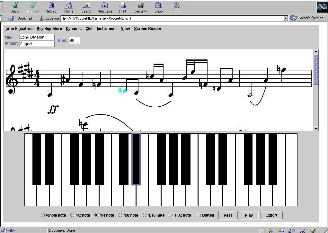Screen dimensions: 328x233
Task: Click the My Netscape icon
Action: click(x=105, y=5)
